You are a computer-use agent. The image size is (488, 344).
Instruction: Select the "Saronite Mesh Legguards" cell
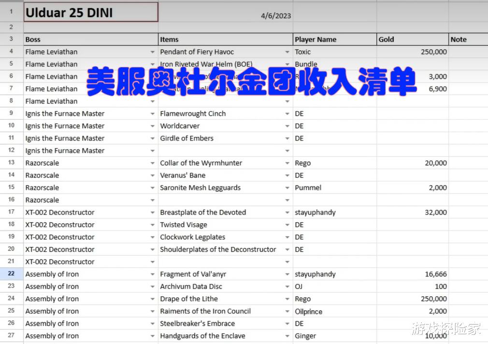226,188
